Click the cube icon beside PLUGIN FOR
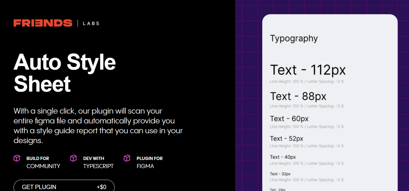 pyautogui.click(x=127, y=158)
